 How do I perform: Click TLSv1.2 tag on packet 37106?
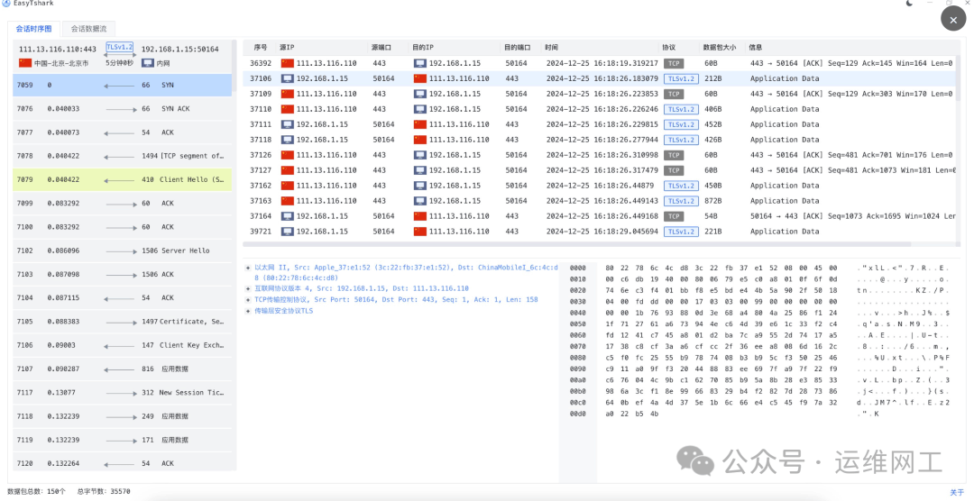(681, 79)
